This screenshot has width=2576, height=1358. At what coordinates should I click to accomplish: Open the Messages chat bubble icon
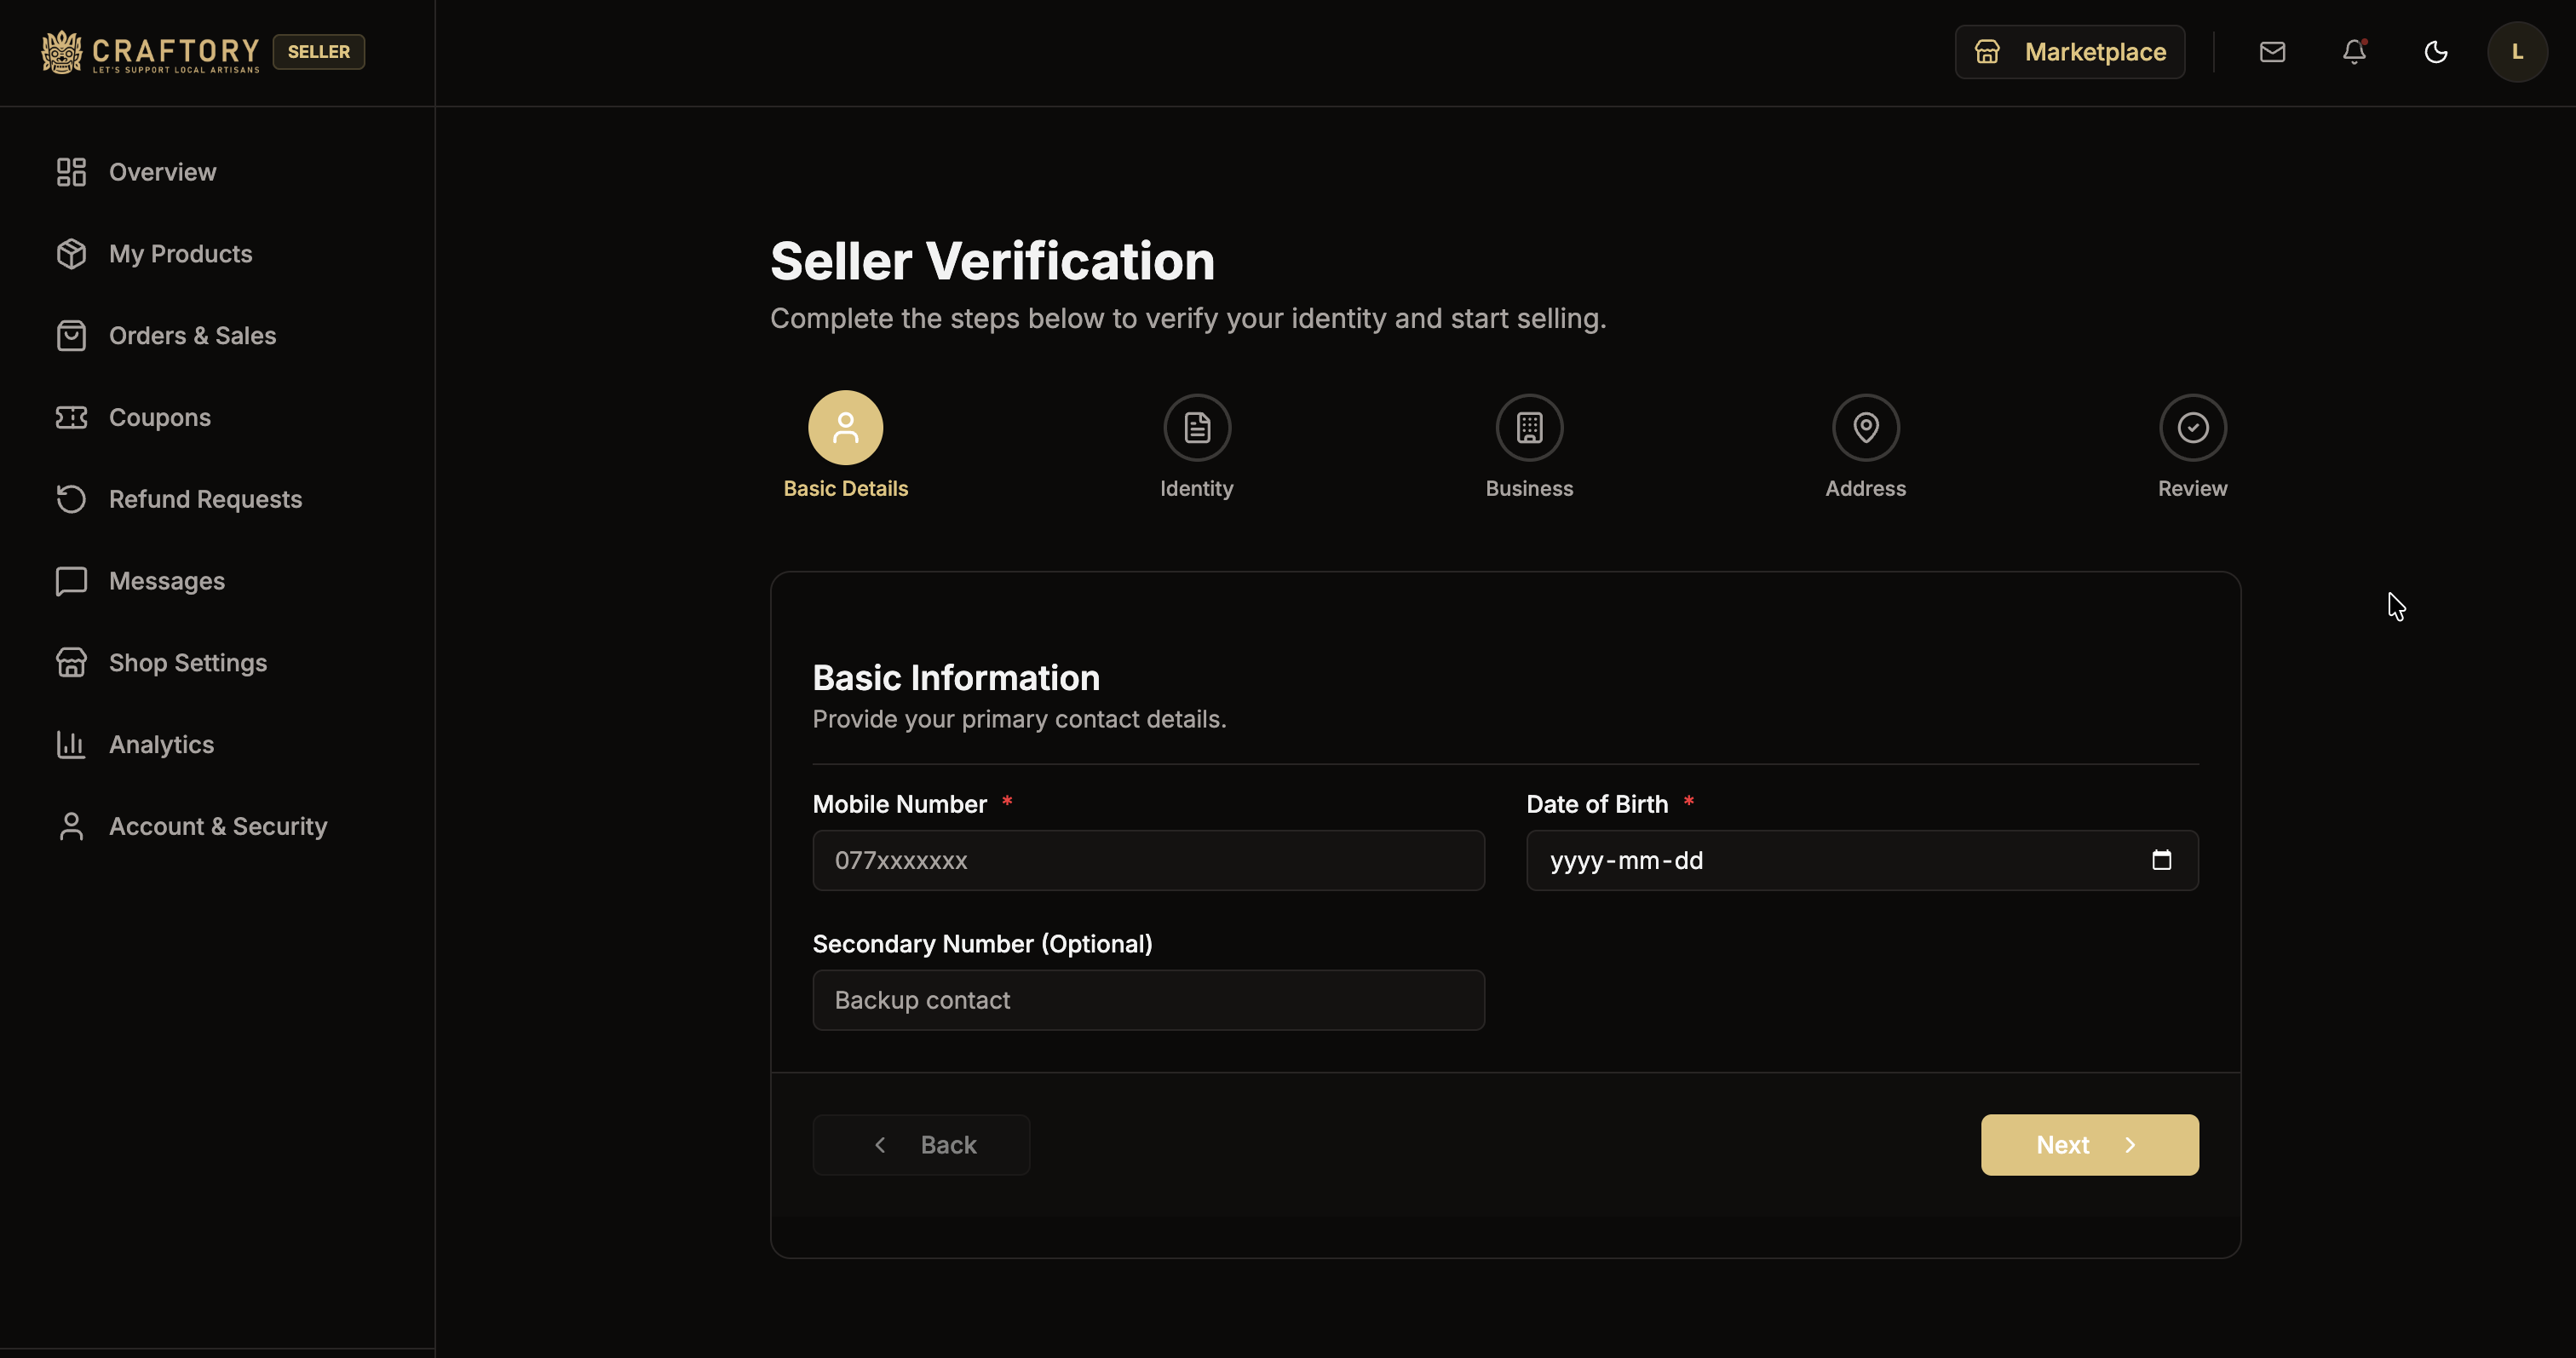[x=70, y=581]
